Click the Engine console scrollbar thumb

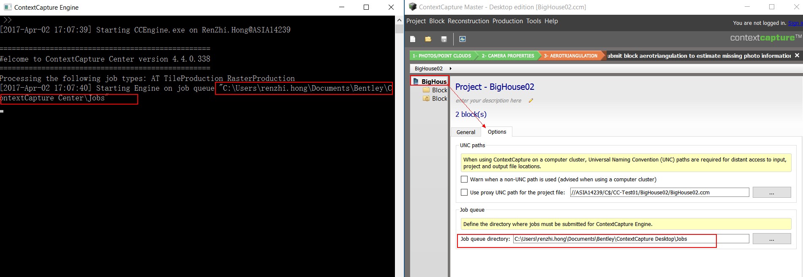399,29
